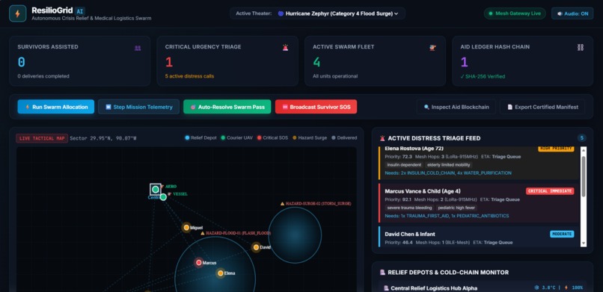Click the 5 active distress calls text
Viewport: 603px width, 292px height.
(x=189, y=76)
